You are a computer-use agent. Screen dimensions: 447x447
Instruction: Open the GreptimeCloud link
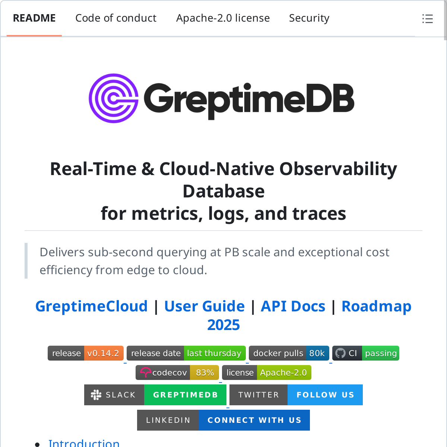92,306
